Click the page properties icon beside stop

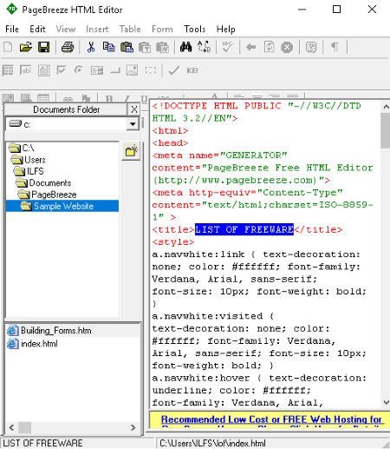coord(311,47)
